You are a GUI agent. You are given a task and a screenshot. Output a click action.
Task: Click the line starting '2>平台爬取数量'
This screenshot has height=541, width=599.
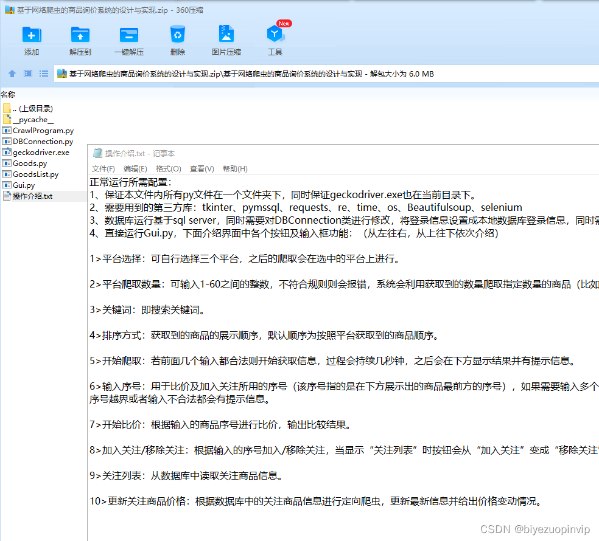click(344, 284)
